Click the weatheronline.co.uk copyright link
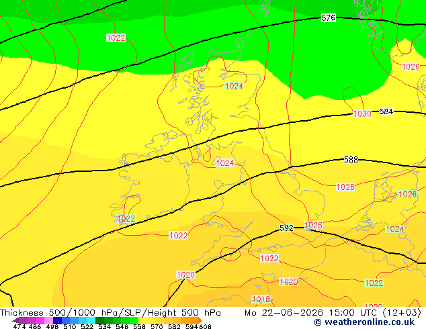This screenshot has width=426, height=329. pos(365,322)
